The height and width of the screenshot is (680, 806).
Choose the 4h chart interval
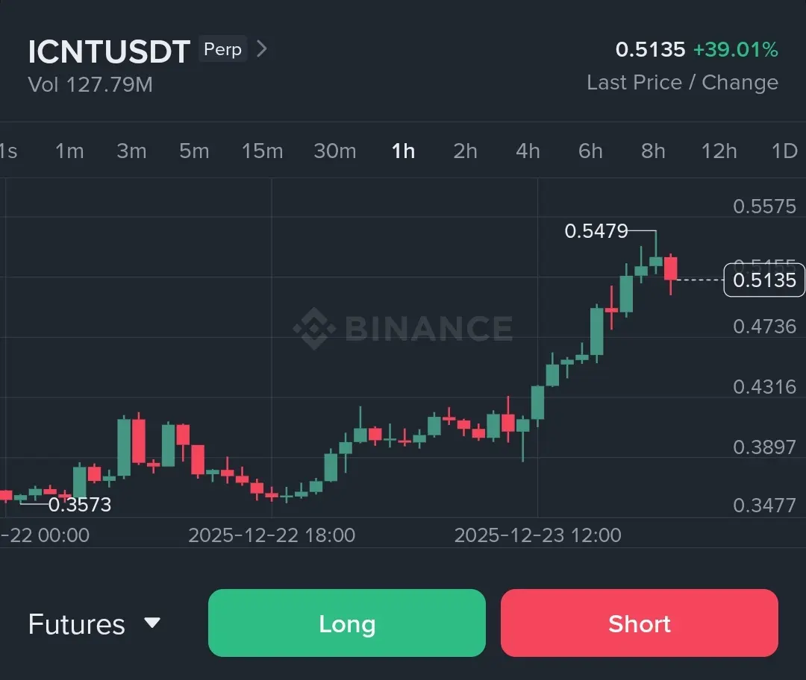528,151
